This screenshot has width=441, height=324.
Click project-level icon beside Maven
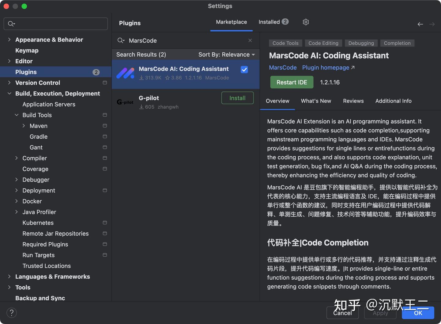(x=105, y=126)
